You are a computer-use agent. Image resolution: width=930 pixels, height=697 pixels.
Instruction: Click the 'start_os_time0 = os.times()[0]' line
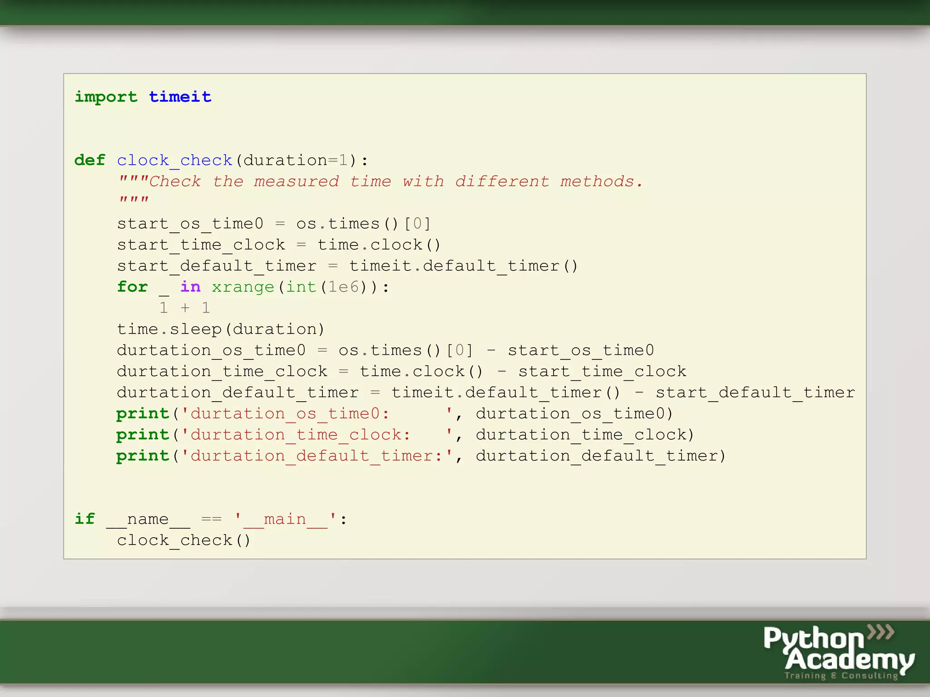(274, 224)
